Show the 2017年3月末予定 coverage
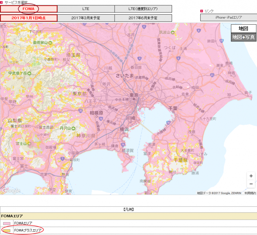This screenshot has width=257, height=235. [x=86, y=18]
